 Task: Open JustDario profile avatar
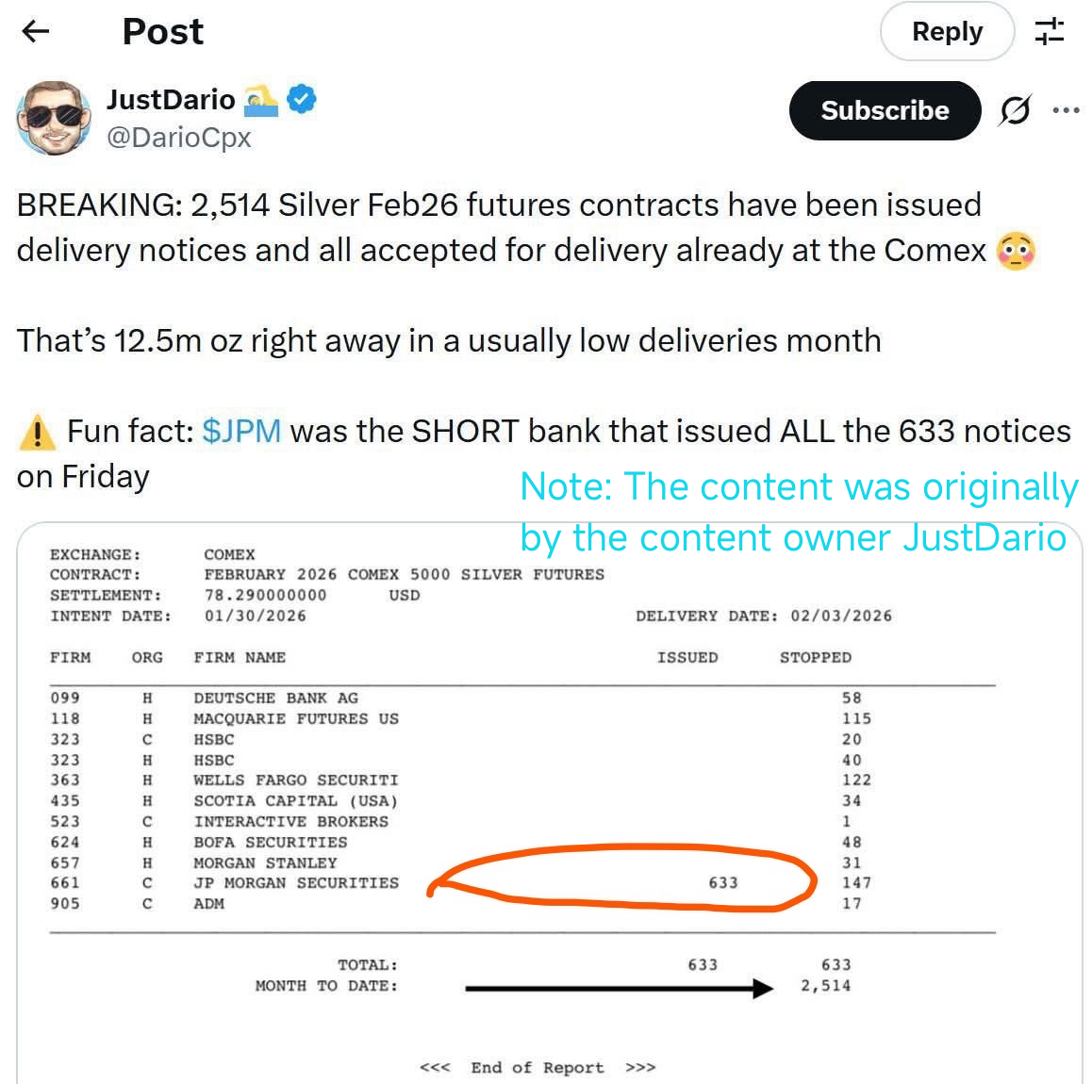[x=54, y=117]
